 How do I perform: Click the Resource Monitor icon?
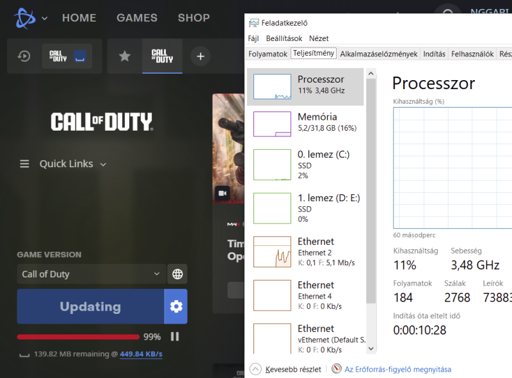coord(337,369)
